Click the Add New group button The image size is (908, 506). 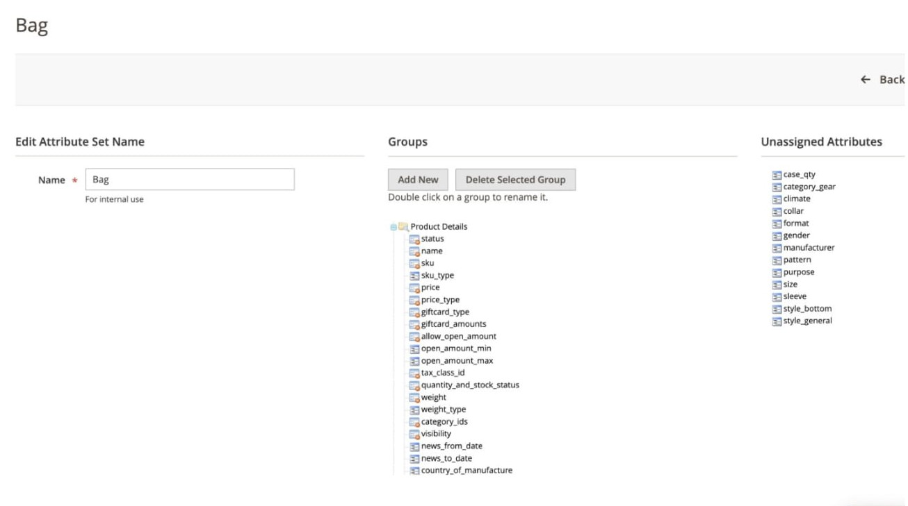(418, 180)
